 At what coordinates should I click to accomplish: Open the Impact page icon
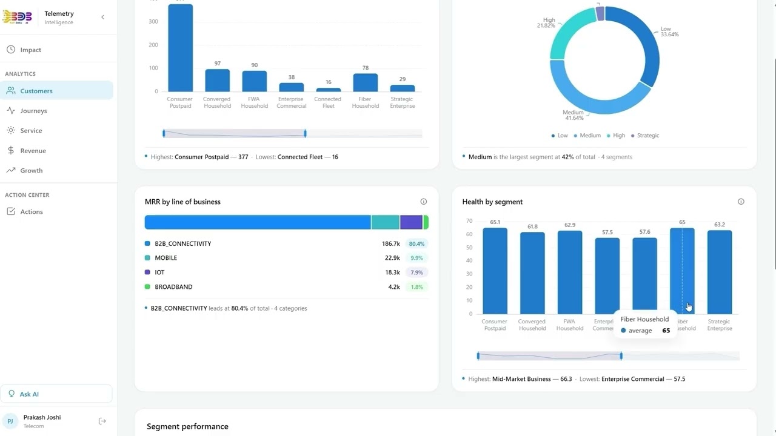click(x=11, y=50)
